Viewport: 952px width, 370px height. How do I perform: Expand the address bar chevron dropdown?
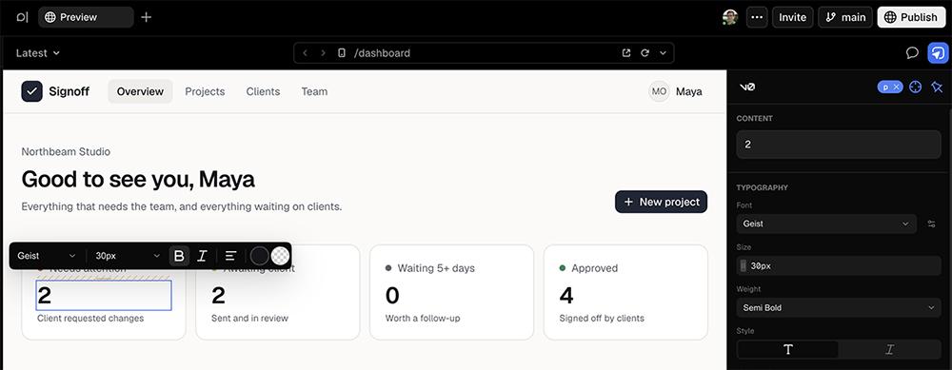tap(663, 53)
